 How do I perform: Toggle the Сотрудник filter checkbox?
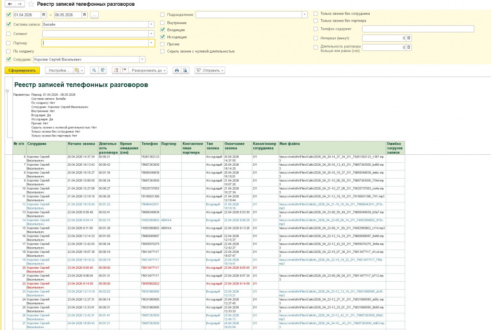point(9,59)
